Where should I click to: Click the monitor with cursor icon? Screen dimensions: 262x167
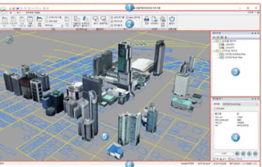(x=95, y=19)
